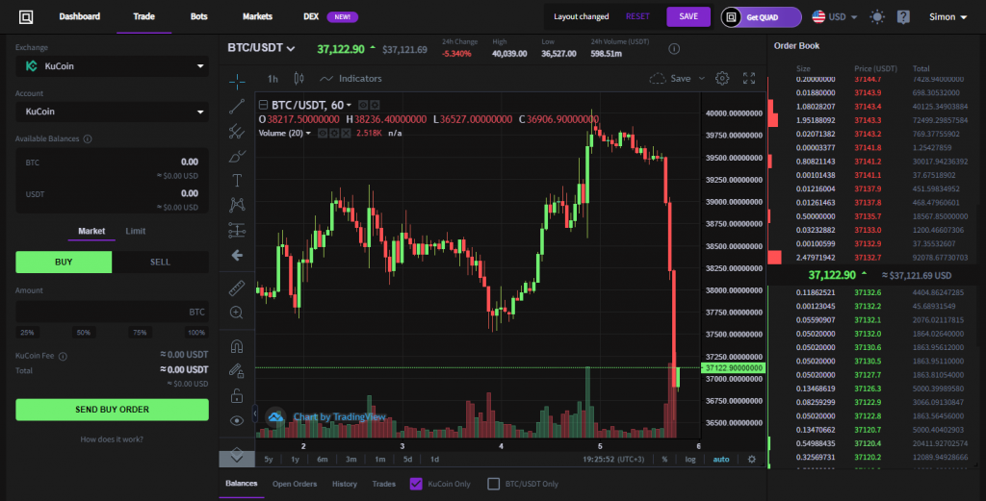
Task: Open the 1h interval dropdown
Action: 272,79
